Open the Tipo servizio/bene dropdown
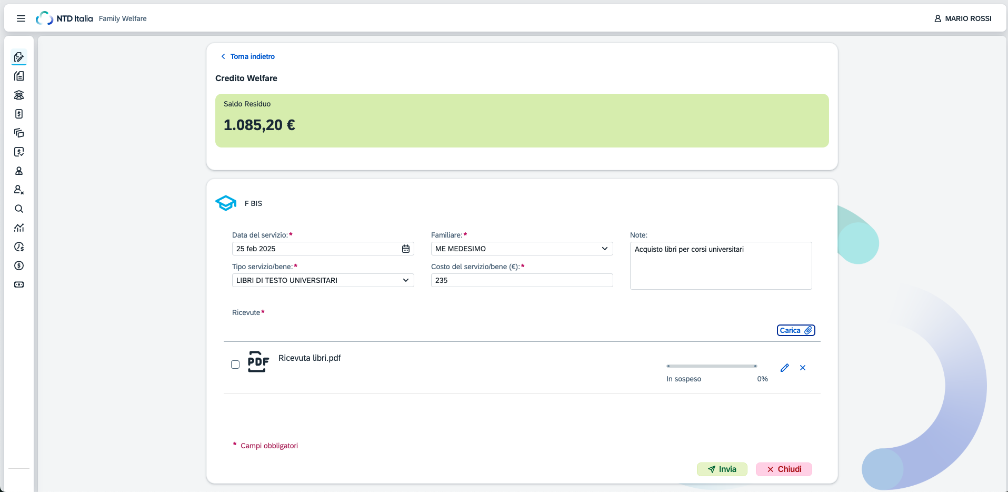This screenshot has height=492, width=1008. (323, 280)
